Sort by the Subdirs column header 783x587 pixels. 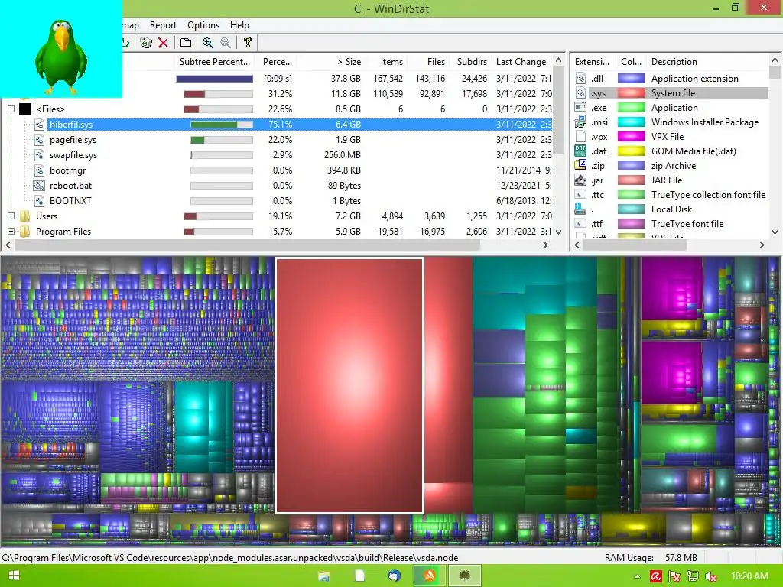[470, 62]
